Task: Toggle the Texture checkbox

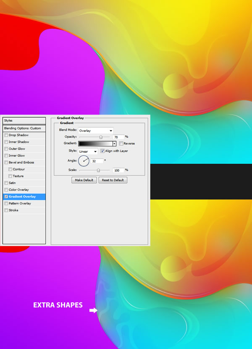Action: 10,176
